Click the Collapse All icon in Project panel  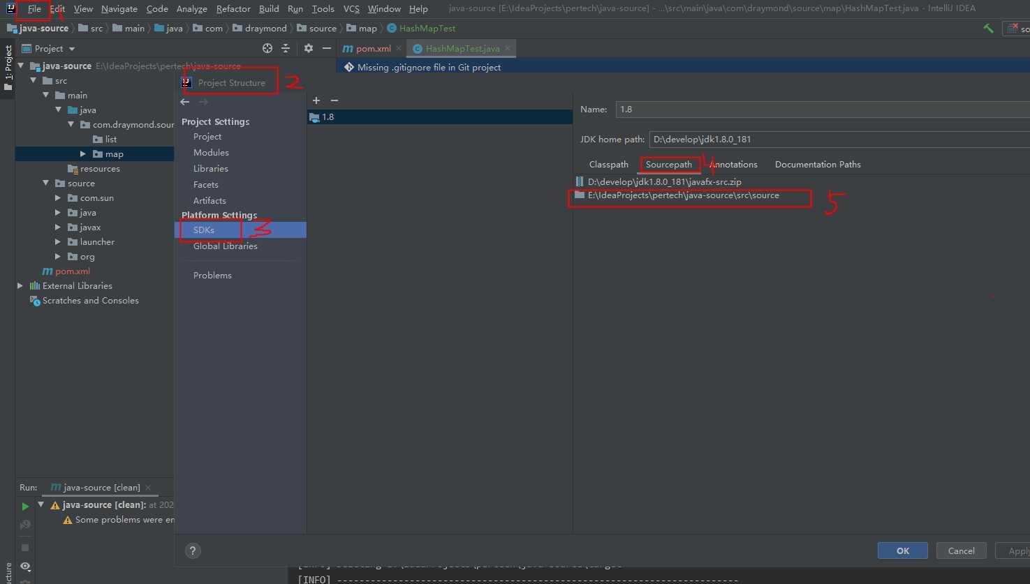[285, 49]
